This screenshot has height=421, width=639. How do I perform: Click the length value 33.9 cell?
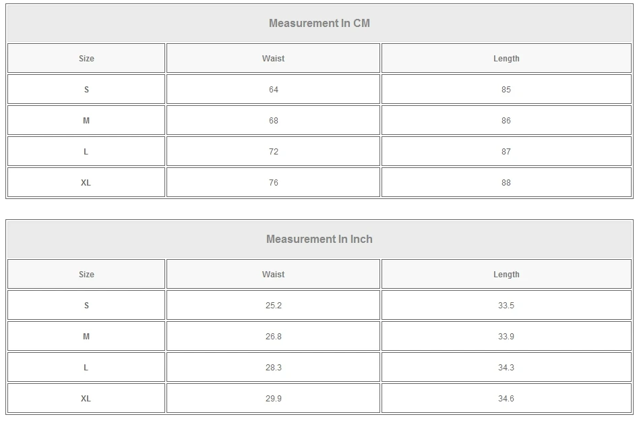[x=506, y=337]
